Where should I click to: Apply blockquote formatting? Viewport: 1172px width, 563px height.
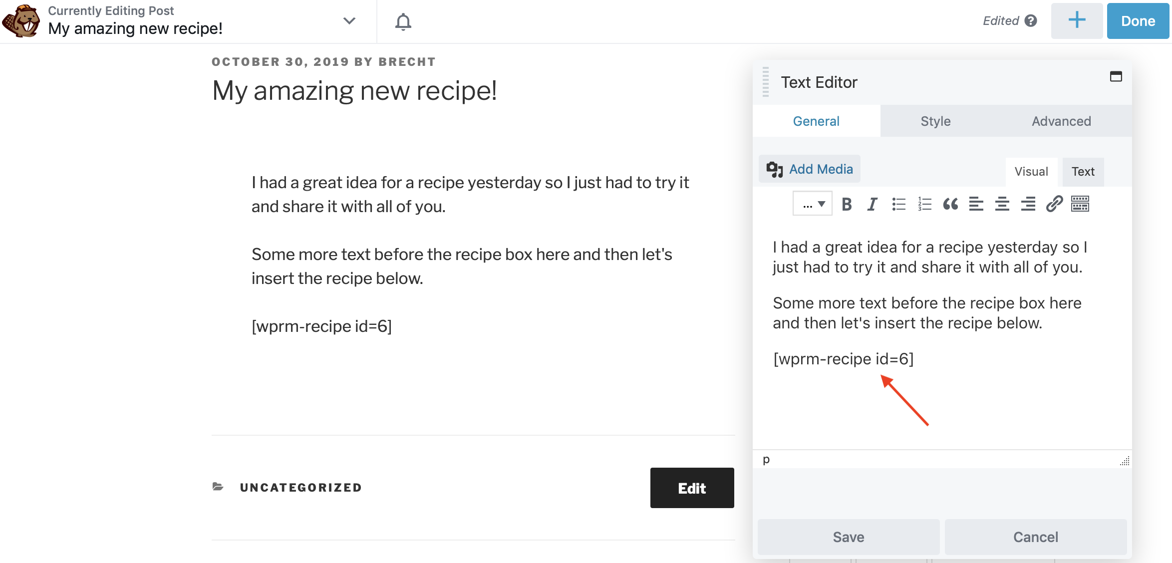tap(950, 204)
